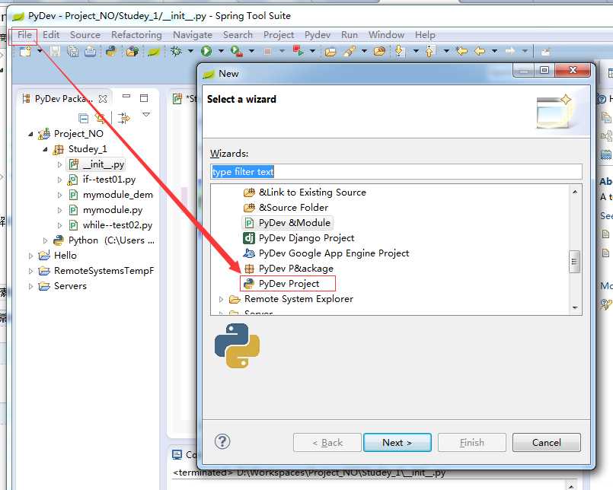
Task: Click the Print toolbar icon
Action: pos(91,51)
